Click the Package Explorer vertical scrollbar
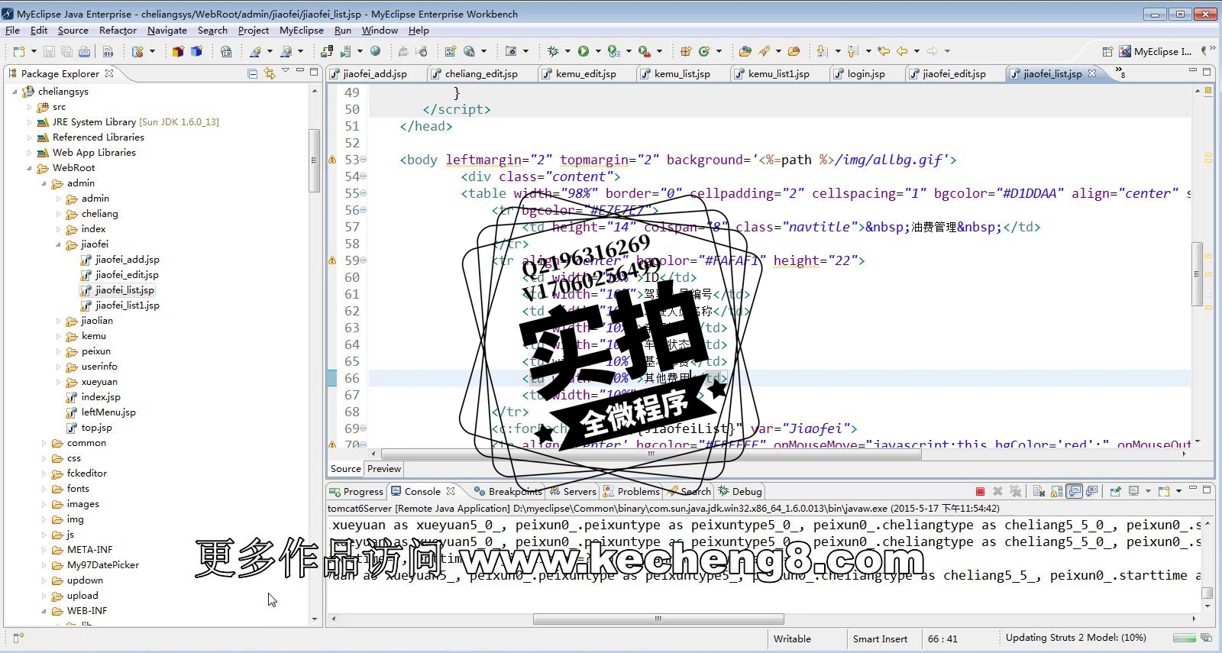The image size is (1222, 653). tap(314, 160)
